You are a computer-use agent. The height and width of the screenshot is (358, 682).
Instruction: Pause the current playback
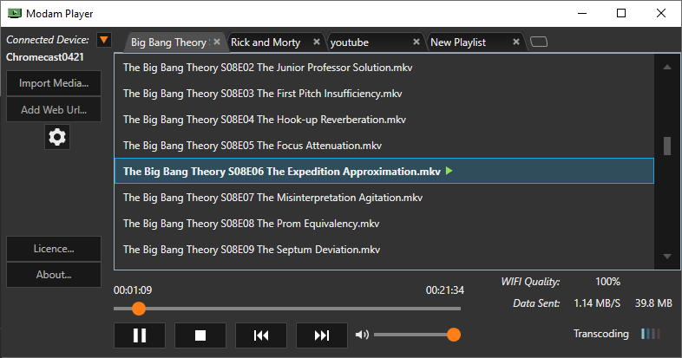[x=140, y=335]
